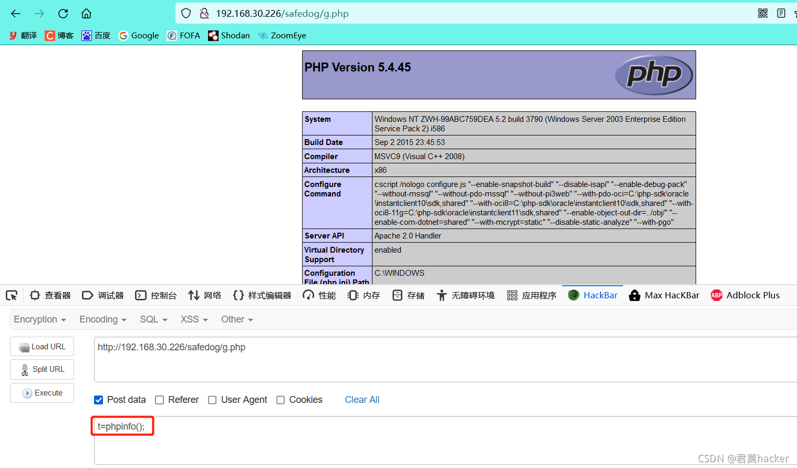Click the post data field with t=phpinfo();
Viewport: 797px width, 468px height.
446,440
